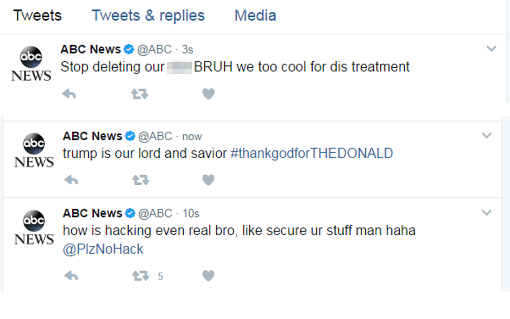
Task: Reply to the 'lord and savior' tweet
Action: click(71, 180)
